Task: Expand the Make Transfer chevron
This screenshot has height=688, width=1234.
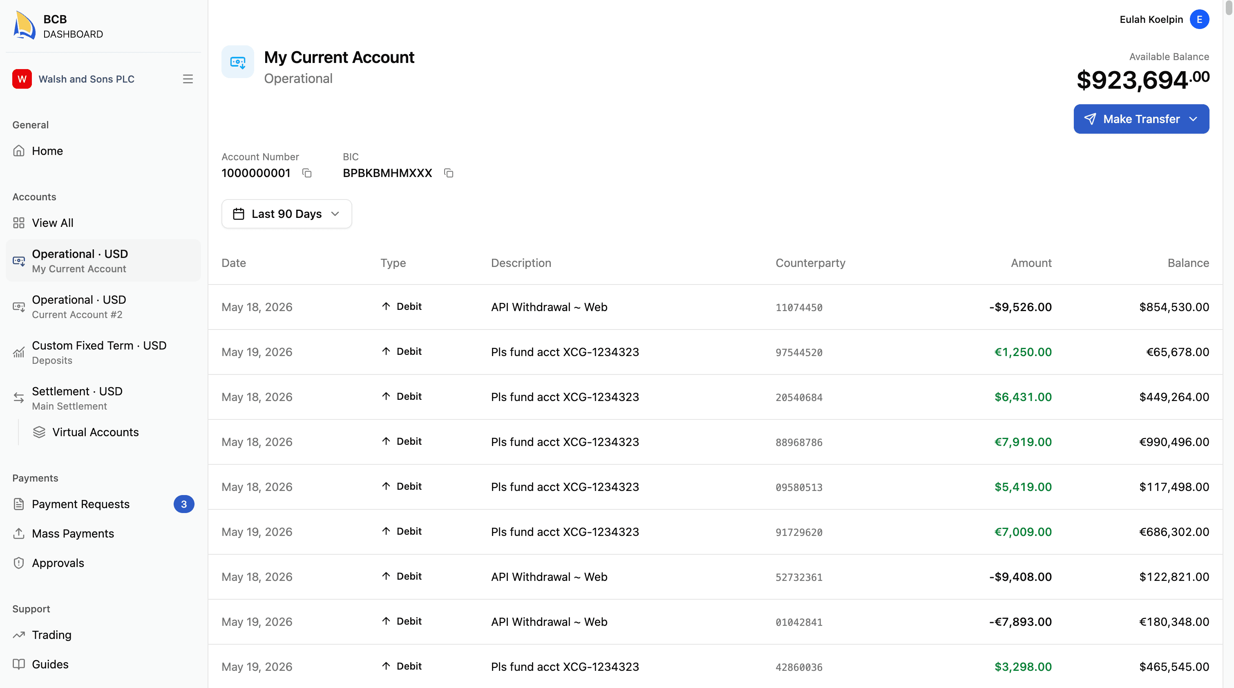Action: (x=1193, y=119)
